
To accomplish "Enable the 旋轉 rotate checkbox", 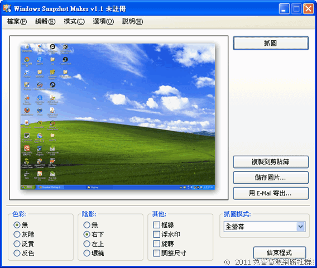I will click(164, 244).
